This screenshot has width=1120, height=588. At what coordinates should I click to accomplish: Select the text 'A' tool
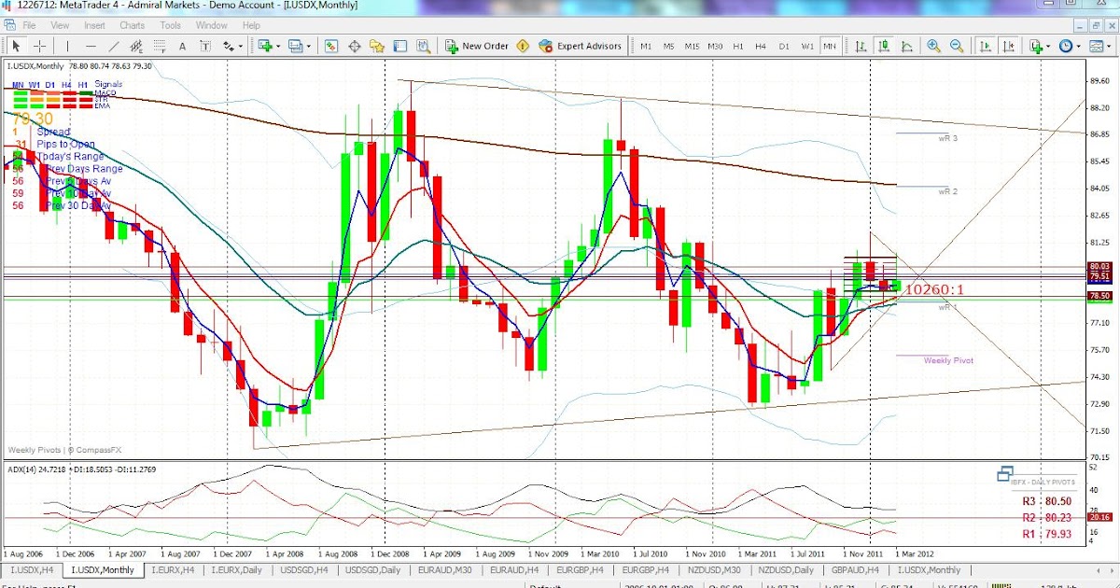(183, 46)
